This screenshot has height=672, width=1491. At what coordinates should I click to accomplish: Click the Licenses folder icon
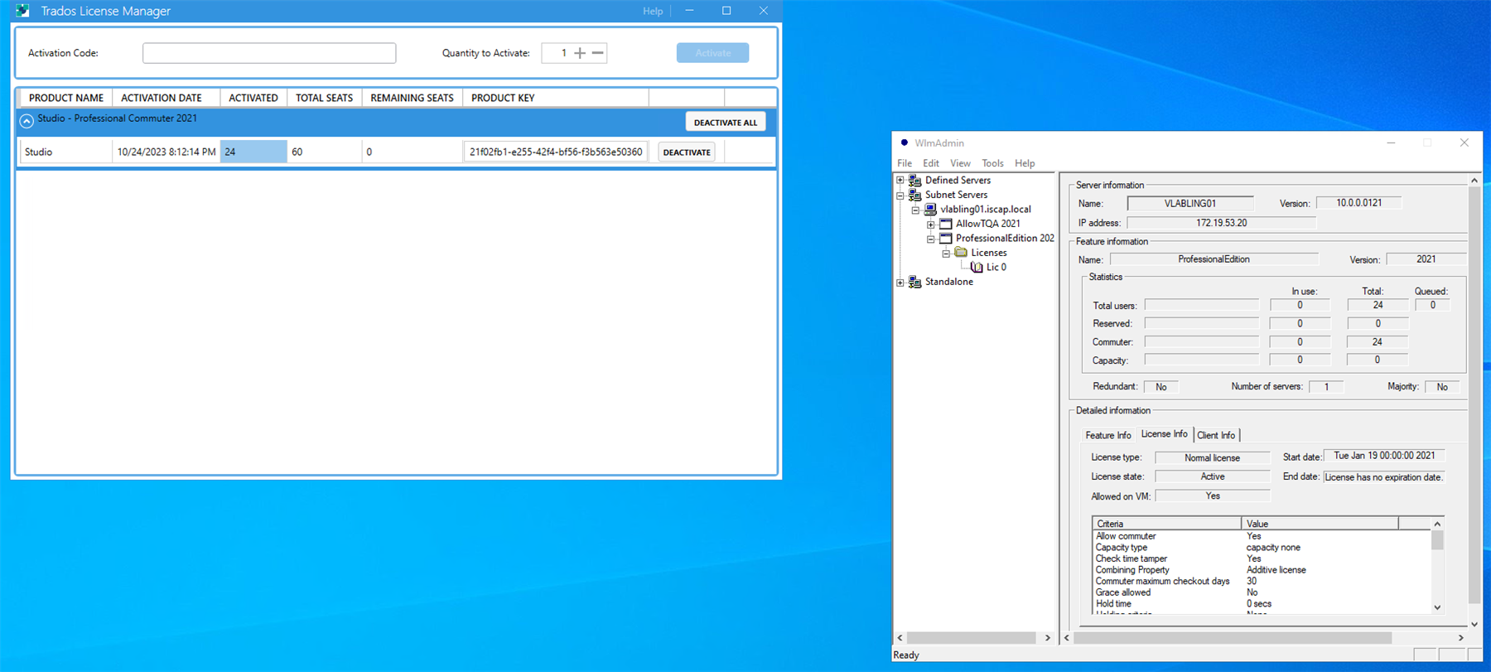coord(961,253)
